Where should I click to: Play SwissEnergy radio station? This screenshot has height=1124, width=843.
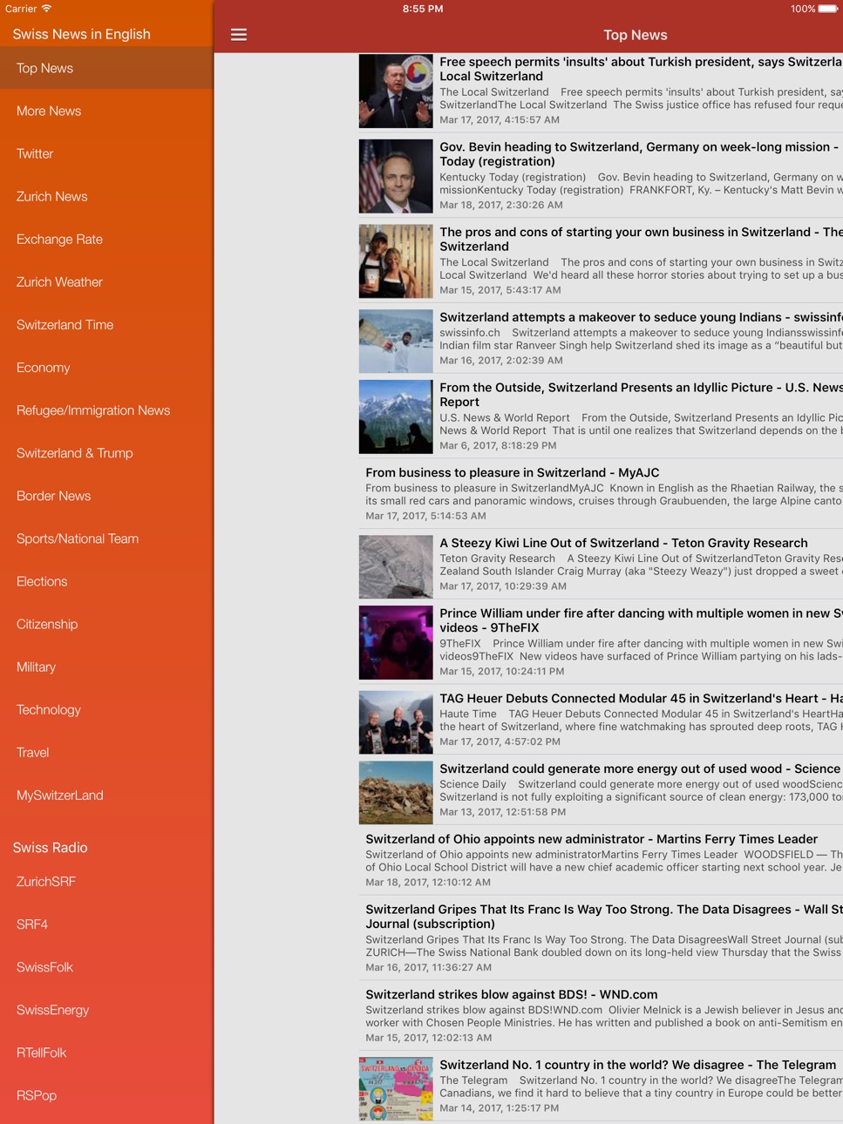(106, 1009)
